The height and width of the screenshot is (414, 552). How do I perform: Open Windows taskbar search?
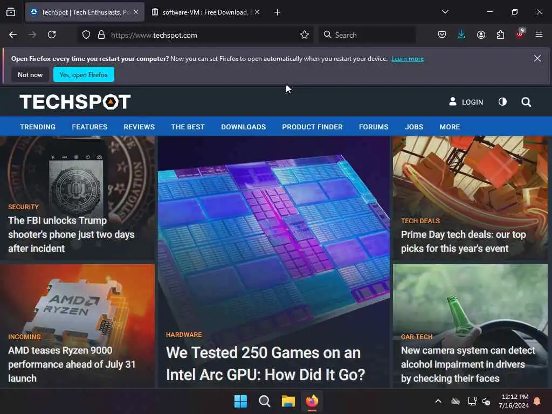264,401
